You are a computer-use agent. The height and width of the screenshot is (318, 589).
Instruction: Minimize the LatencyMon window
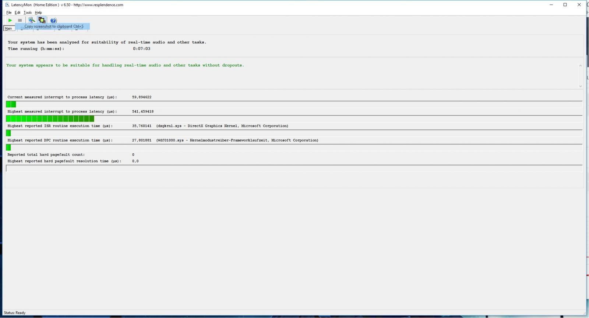click(x=551, y=5)
